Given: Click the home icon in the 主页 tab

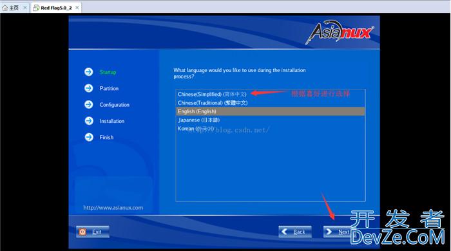Looking at the screenshot, I should pos(5,8).
